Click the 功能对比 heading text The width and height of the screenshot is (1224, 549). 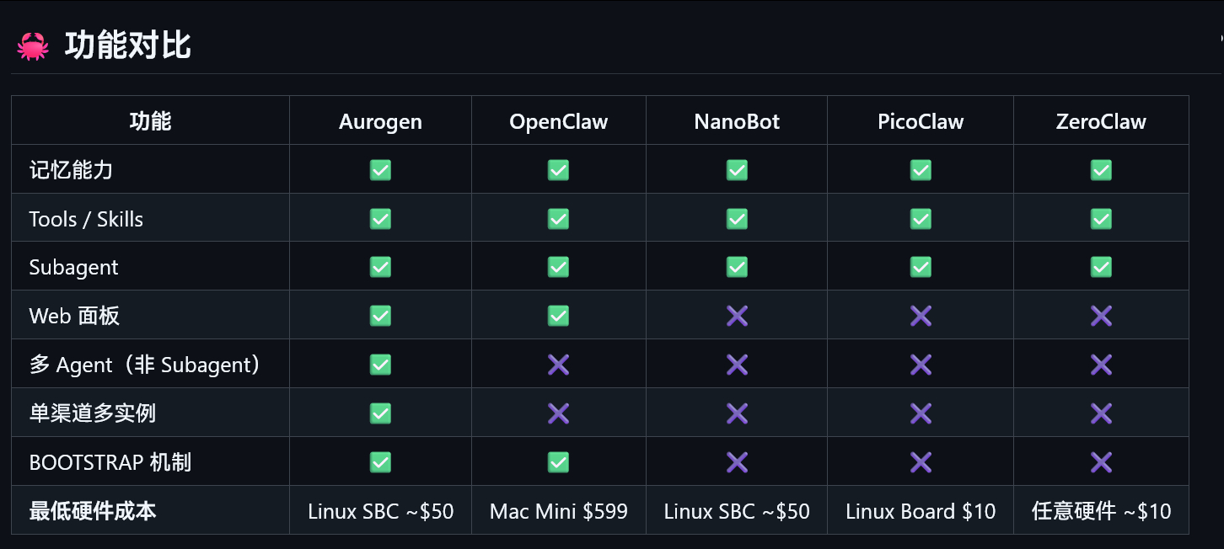(128, 45)
